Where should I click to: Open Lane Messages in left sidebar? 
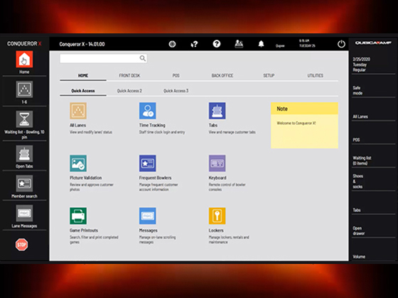(24, 216)
